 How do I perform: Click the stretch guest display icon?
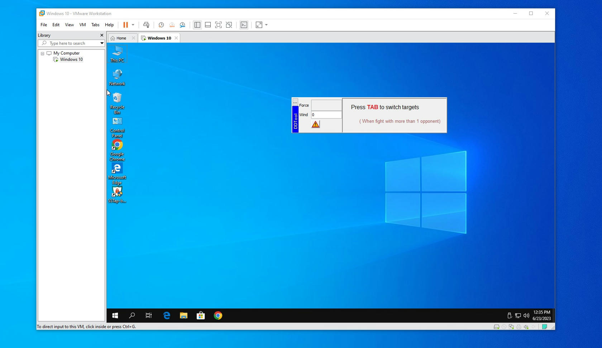pos(259,25)
